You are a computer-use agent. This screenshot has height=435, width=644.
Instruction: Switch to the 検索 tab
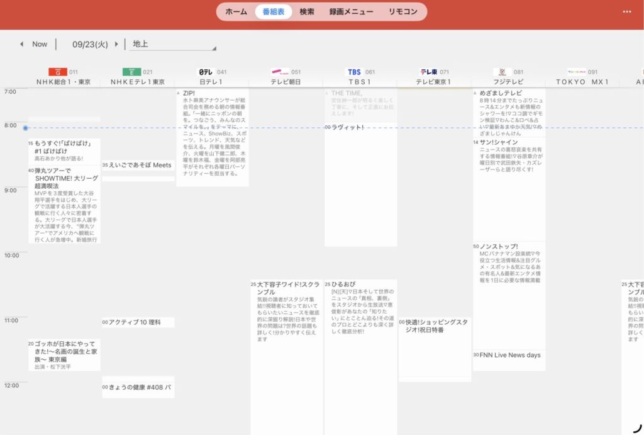click(x=307, y=11)
